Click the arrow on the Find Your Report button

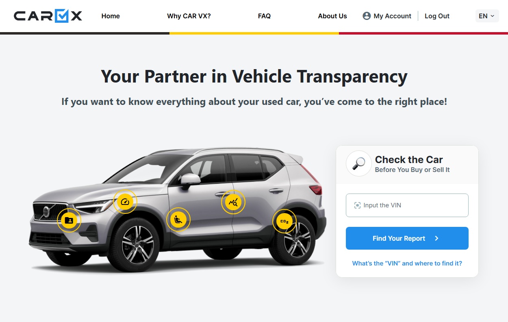pos(436,238)
